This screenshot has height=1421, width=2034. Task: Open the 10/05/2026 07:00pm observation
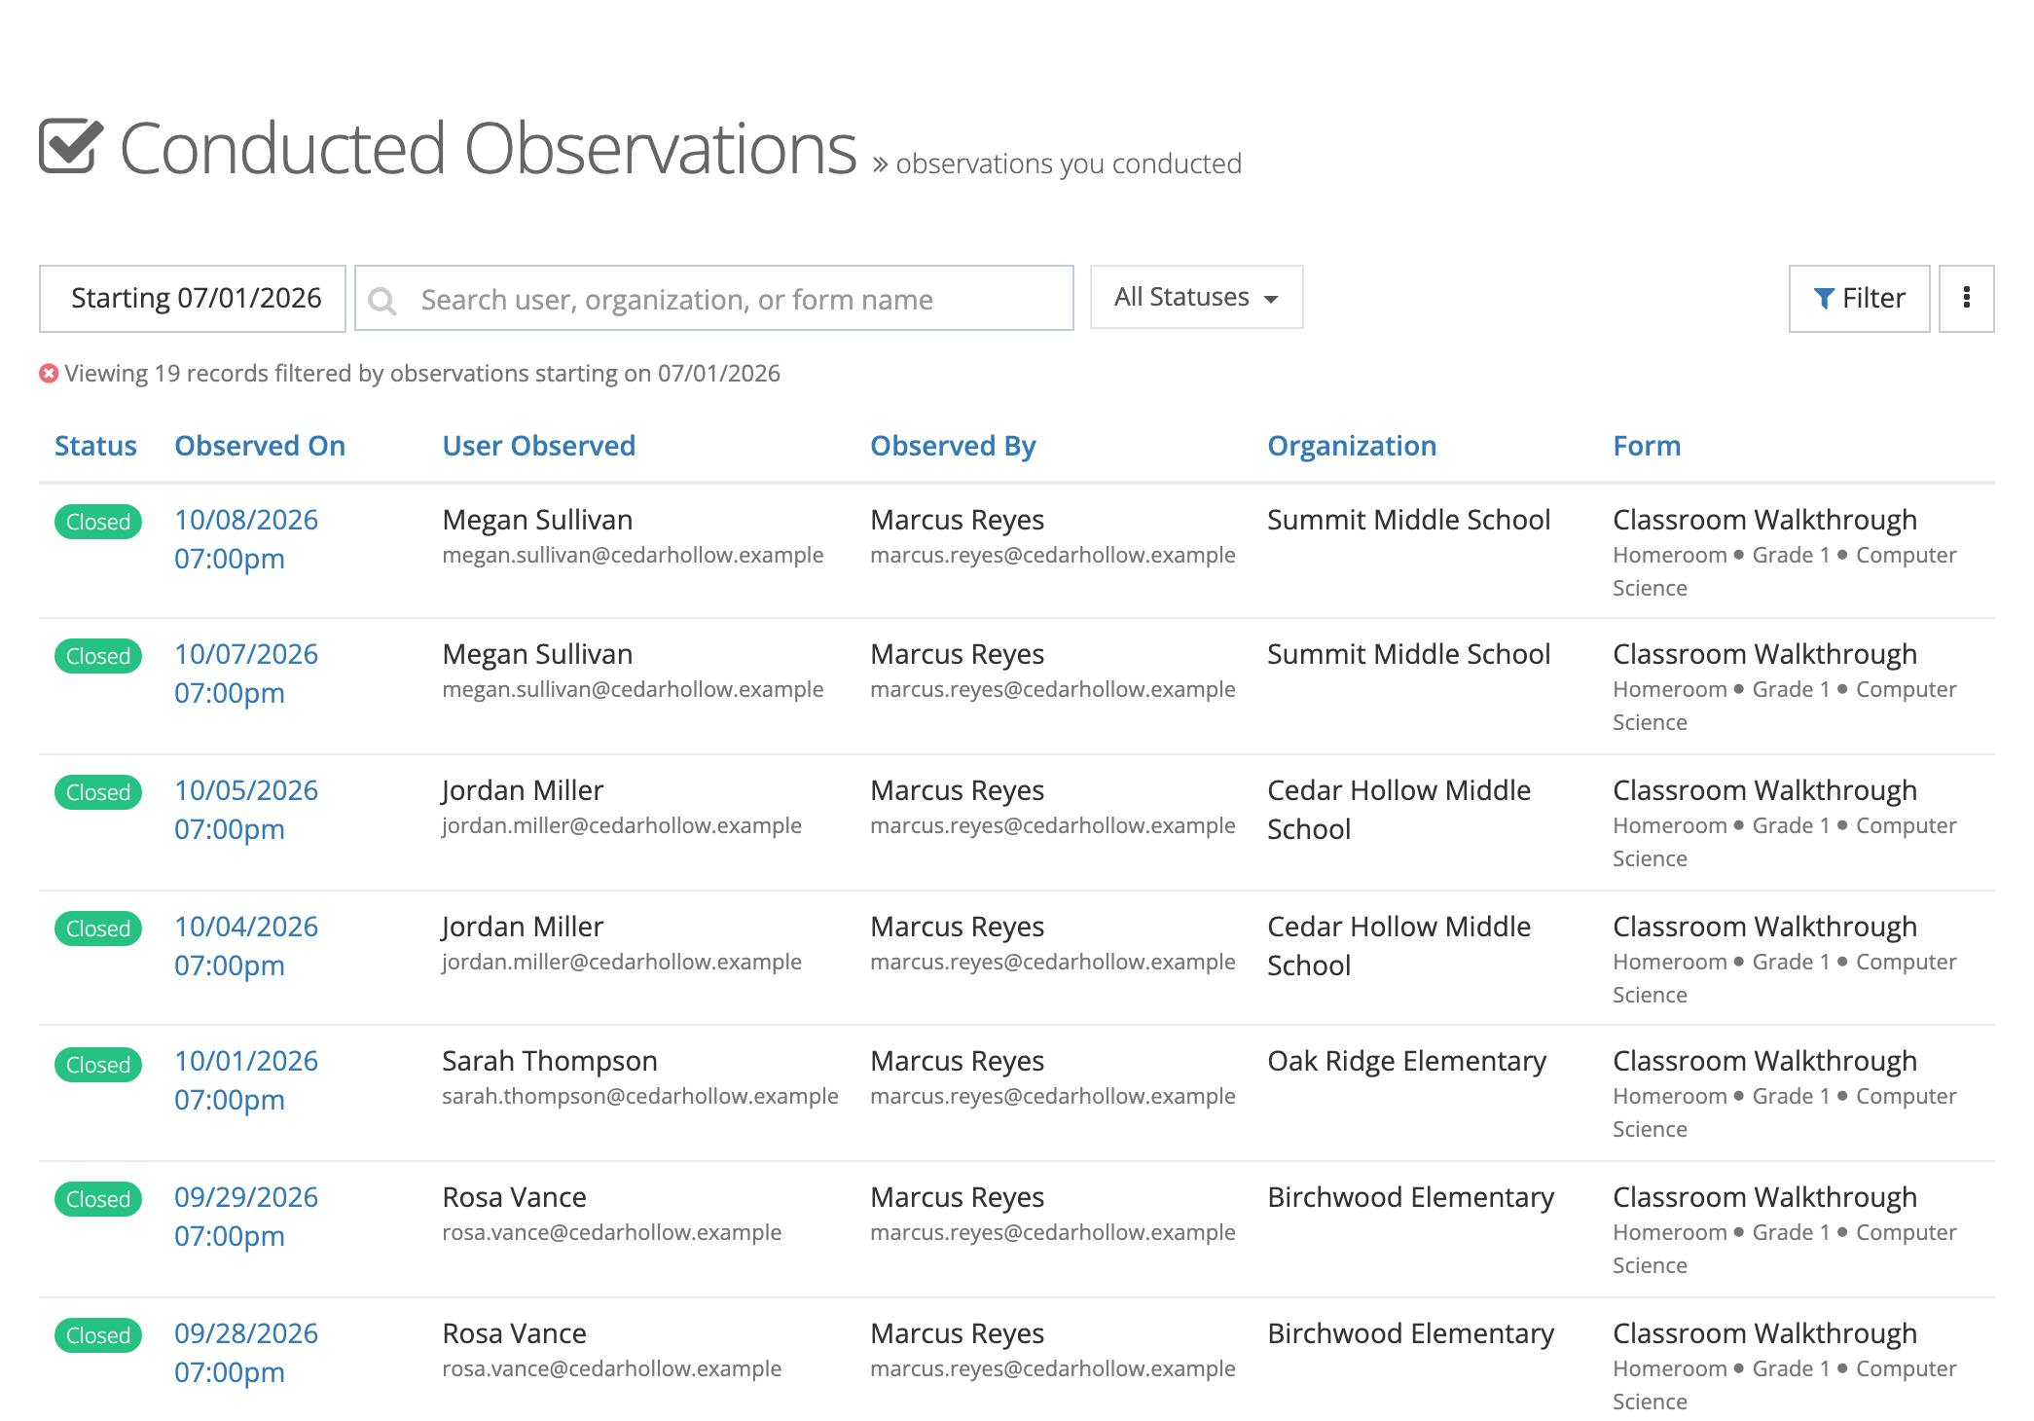246,810
